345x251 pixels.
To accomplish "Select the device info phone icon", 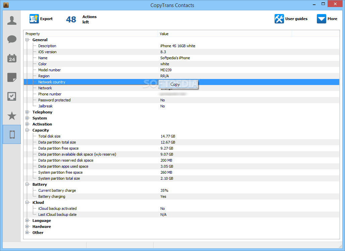I will coord(12,135).
